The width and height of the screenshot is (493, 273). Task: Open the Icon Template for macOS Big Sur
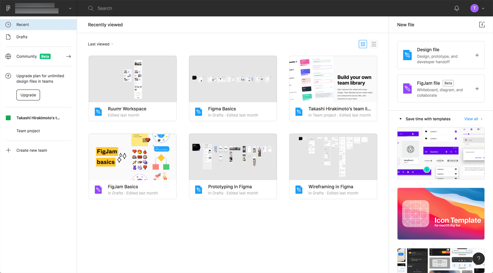[x=441, y=214]
